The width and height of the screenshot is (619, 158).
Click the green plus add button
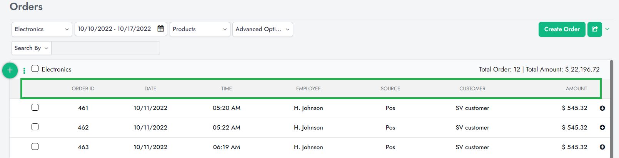click(x=10, y=70)
